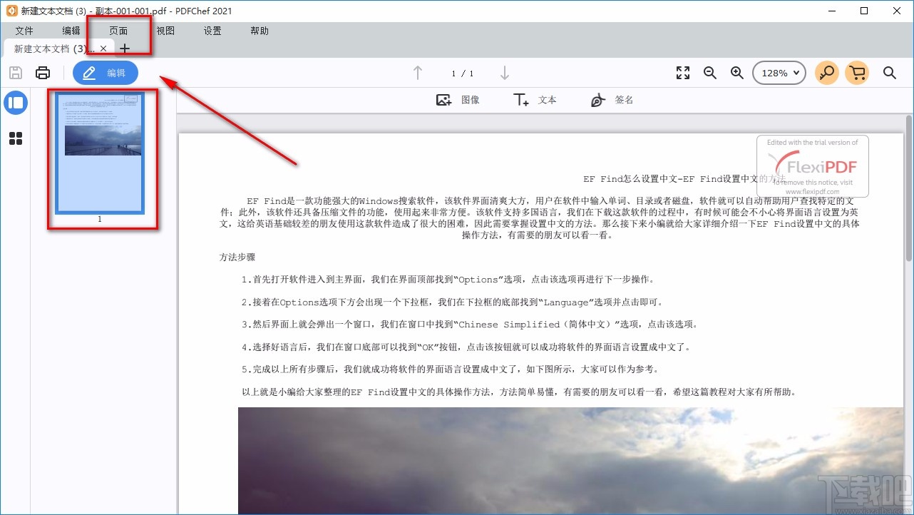
Task: Click the 编辑 (Edit) button
Action: tap(105, 72)
